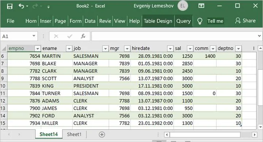The height and width of the screenshot is (142, 263).
Task: Click the horizontal scrollbar thumb
Action: pos(205,135)
